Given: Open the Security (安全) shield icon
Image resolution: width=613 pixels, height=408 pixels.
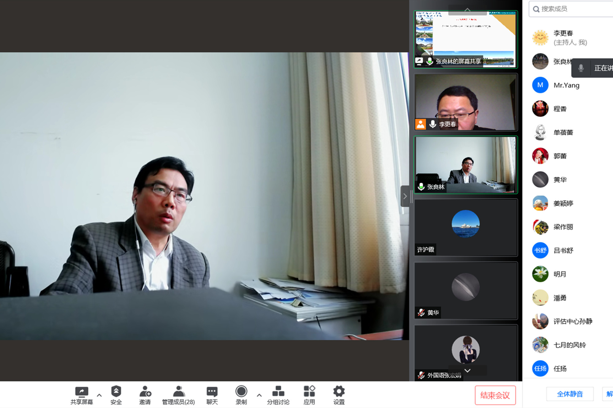Looking at the screenshot, I should (x=116, y=391).
